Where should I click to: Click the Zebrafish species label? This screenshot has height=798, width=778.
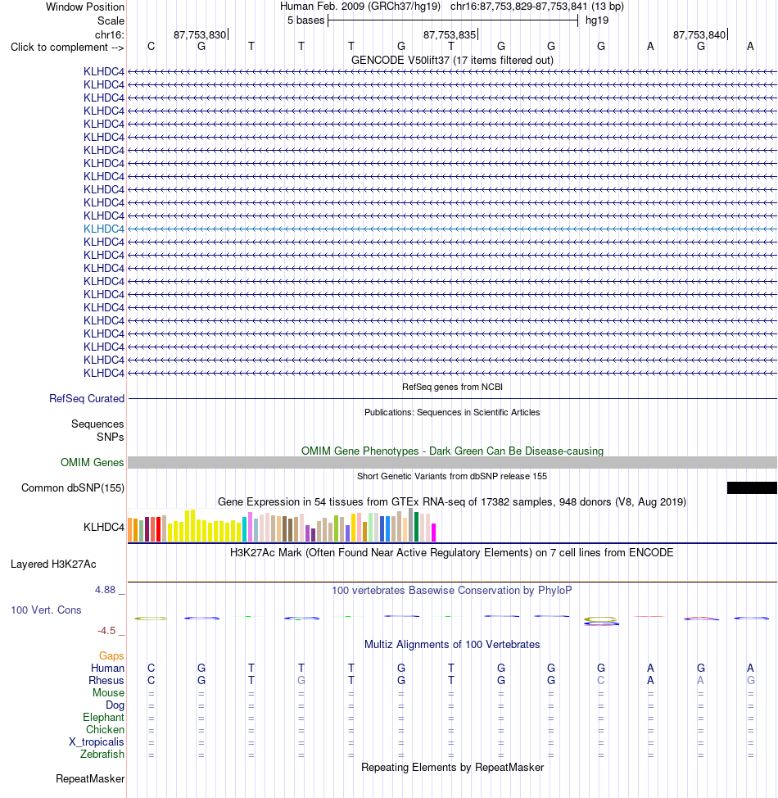pos(102,754)
